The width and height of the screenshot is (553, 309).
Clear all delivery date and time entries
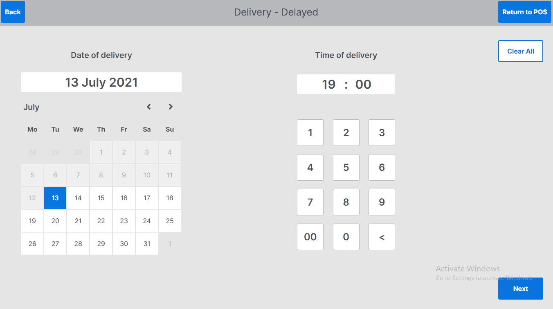click(x=520, y=51)
